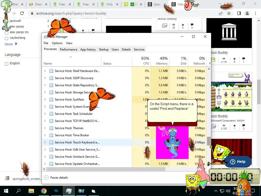Expand Service Host: State Repository row
This screenshot has width=261, height=196.
point(45,85)
